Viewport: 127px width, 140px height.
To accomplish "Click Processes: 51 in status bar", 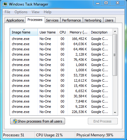I will click(x=14, y=135).
